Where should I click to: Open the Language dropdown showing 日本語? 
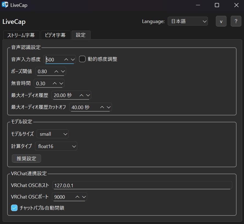pyautogui.click(x=188, y=21)
